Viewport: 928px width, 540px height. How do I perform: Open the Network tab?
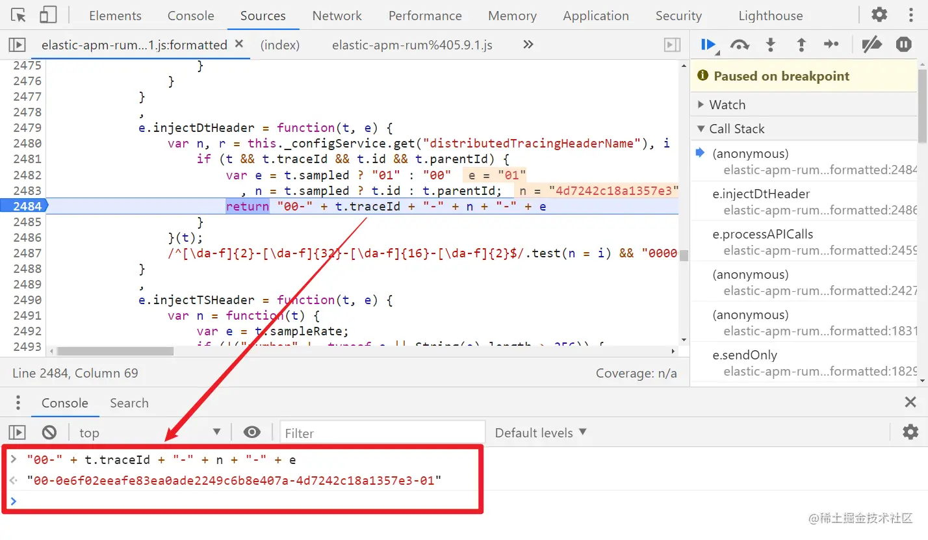(337, 16)
